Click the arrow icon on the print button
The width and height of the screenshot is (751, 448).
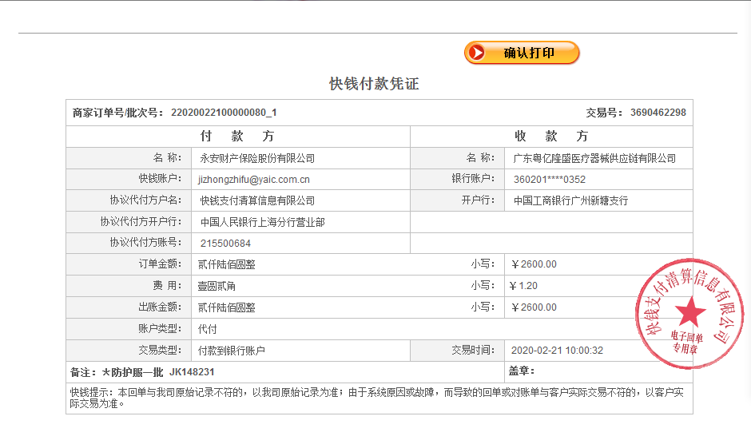478,54
